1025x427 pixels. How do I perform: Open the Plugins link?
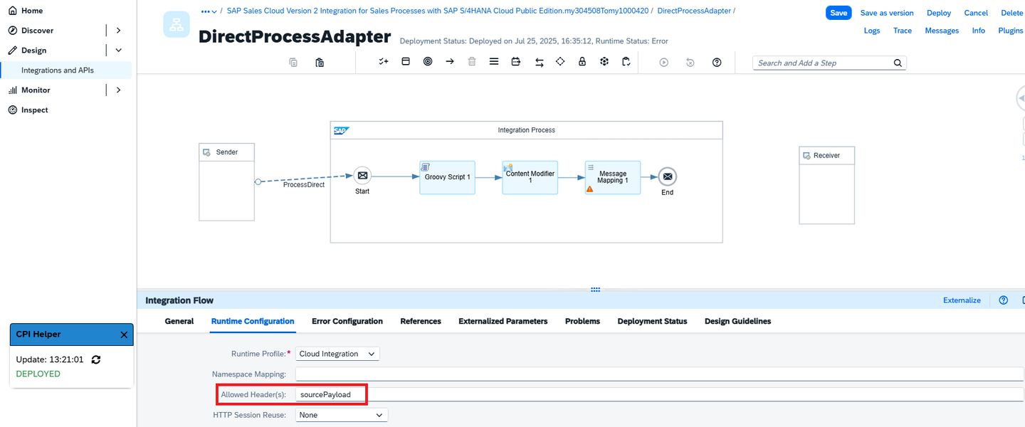[x=1011, y=31]
